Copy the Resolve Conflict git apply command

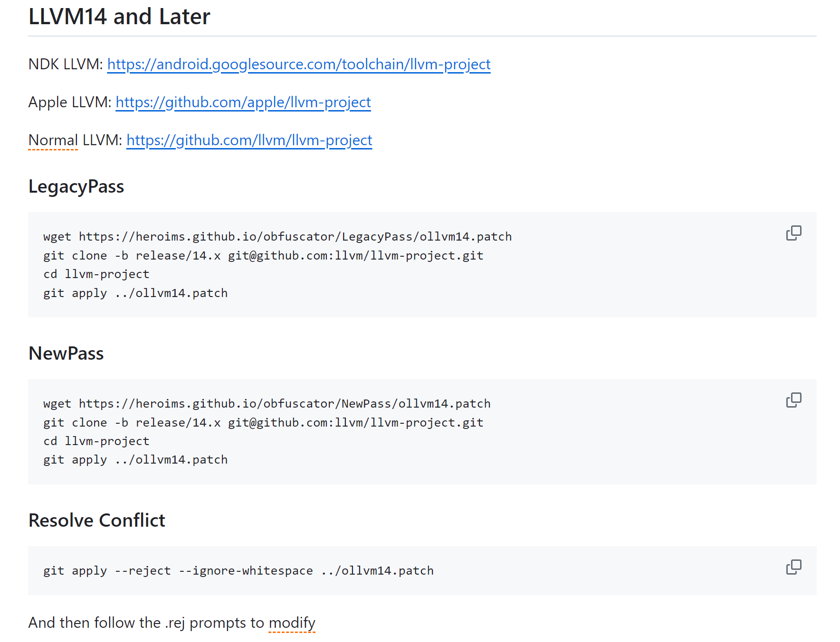[x=793, y=567]
